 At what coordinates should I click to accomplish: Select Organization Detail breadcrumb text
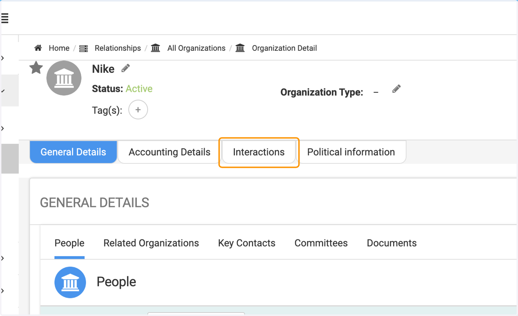coord(284,48)
